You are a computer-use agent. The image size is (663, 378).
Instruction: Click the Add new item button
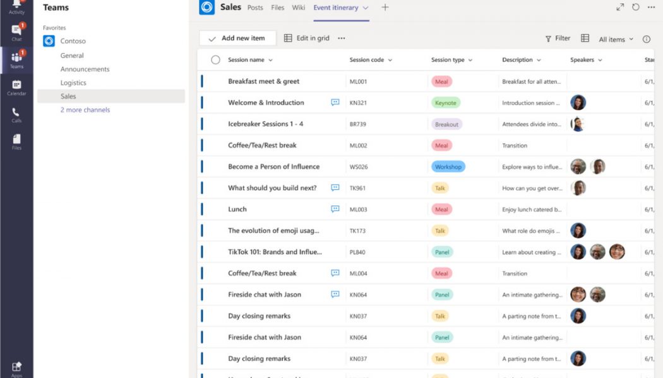(237, 38)
